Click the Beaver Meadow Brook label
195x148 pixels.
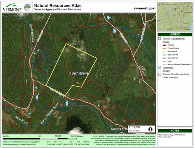tap(50, 113)
